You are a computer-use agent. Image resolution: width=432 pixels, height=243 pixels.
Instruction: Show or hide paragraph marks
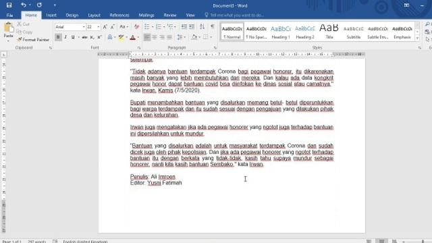click(213, 27)
